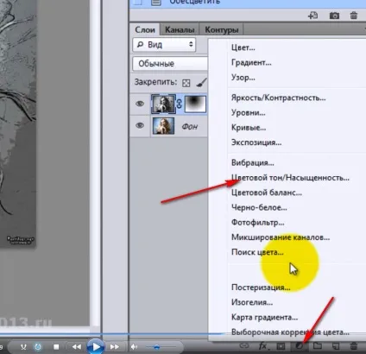Hide the Фон layer with eye icon
This screenshot has height=354, width=366.
[x=140, y=125]
